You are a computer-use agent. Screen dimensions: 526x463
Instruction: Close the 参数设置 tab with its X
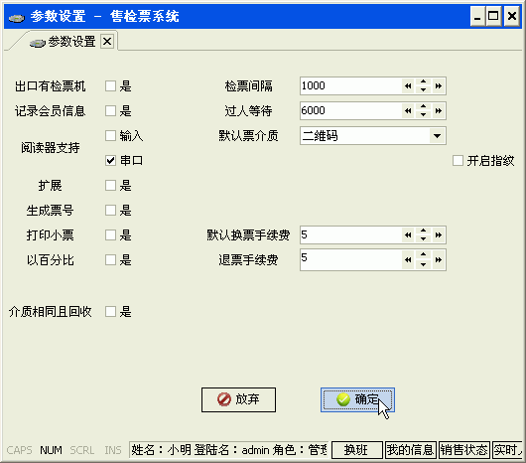(107, 42)
